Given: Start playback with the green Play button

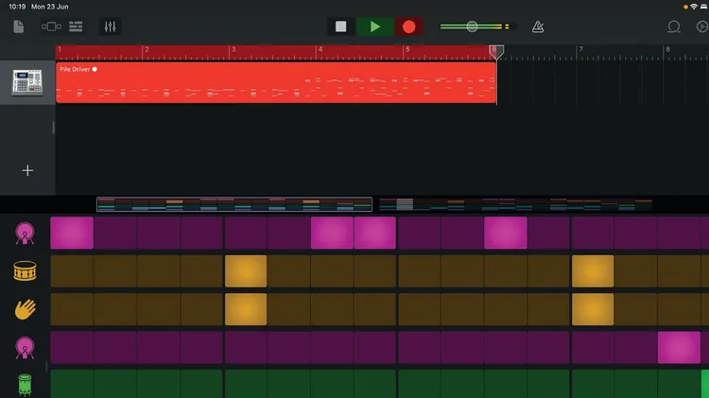Looking at the screenshot, I should (x=375, y=26).
